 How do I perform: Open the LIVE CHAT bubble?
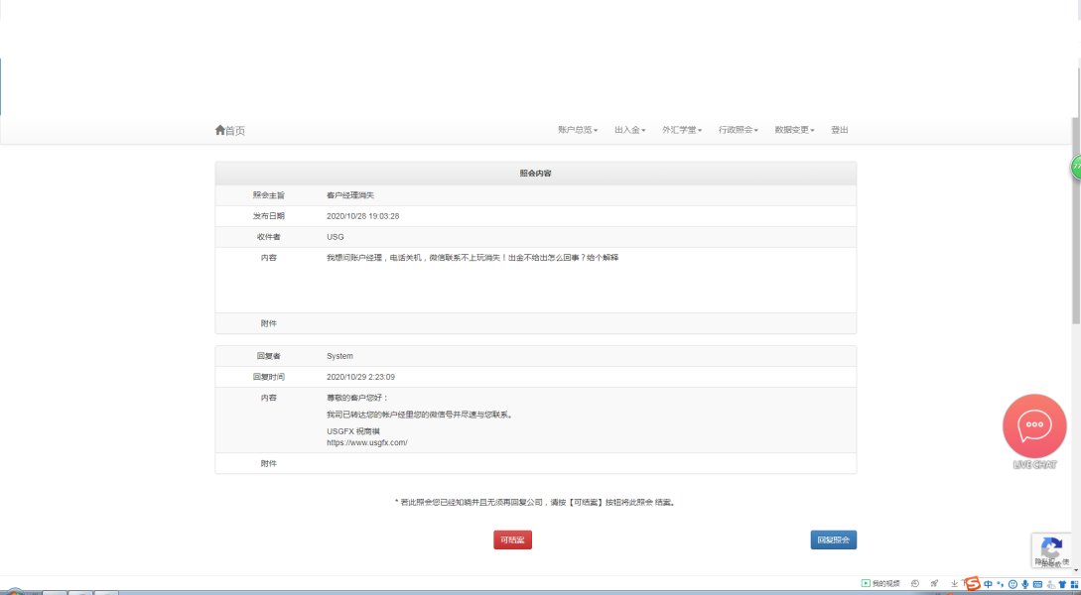[x=1034, y=425]
